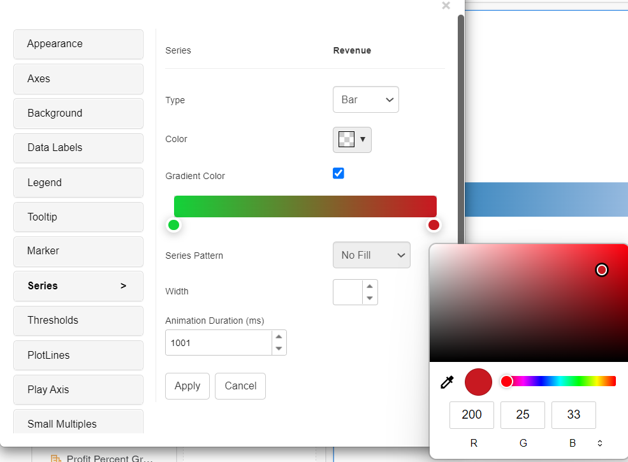Open the series Type dropdown
The width and height of the screenshot is (628, 462).
(x=366, y=100)
